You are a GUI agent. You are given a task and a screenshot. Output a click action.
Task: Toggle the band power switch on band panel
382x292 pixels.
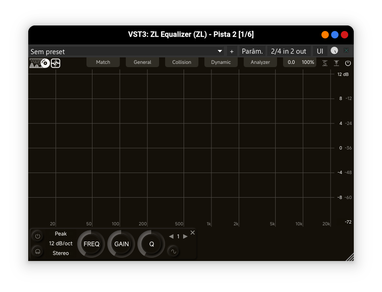point(37,236)
